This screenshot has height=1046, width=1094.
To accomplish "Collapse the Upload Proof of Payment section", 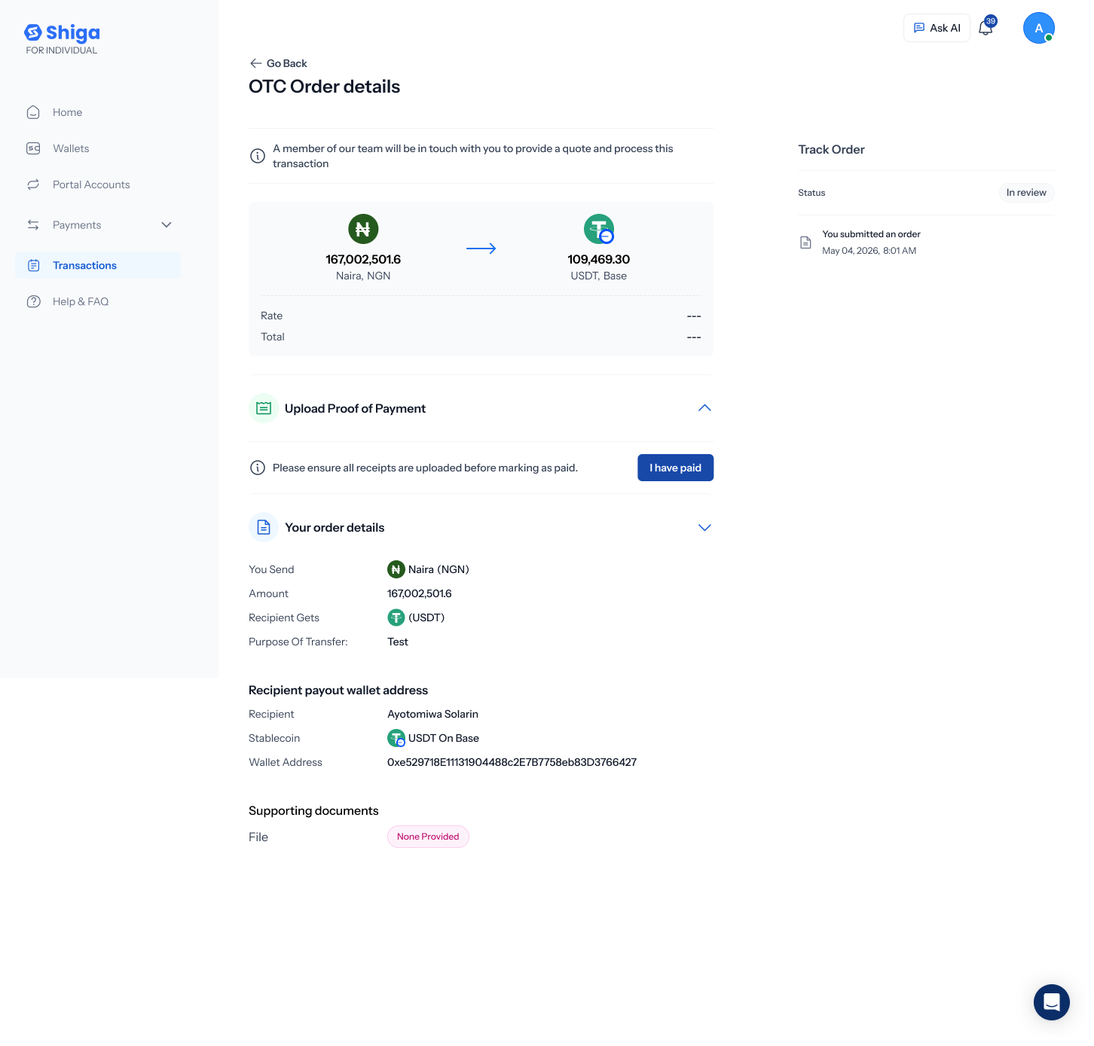I will coord(704,408).
